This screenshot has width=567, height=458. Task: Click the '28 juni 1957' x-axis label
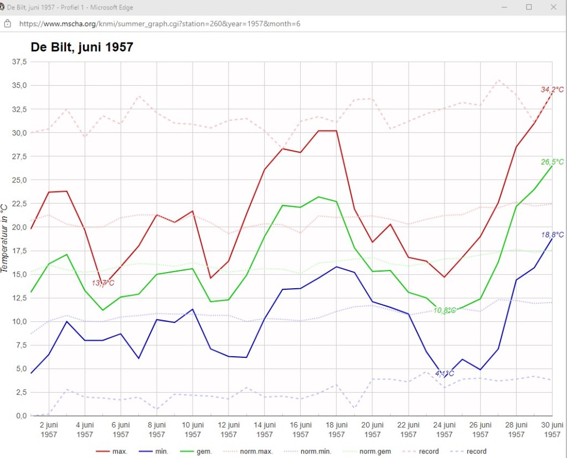[516, 429]
